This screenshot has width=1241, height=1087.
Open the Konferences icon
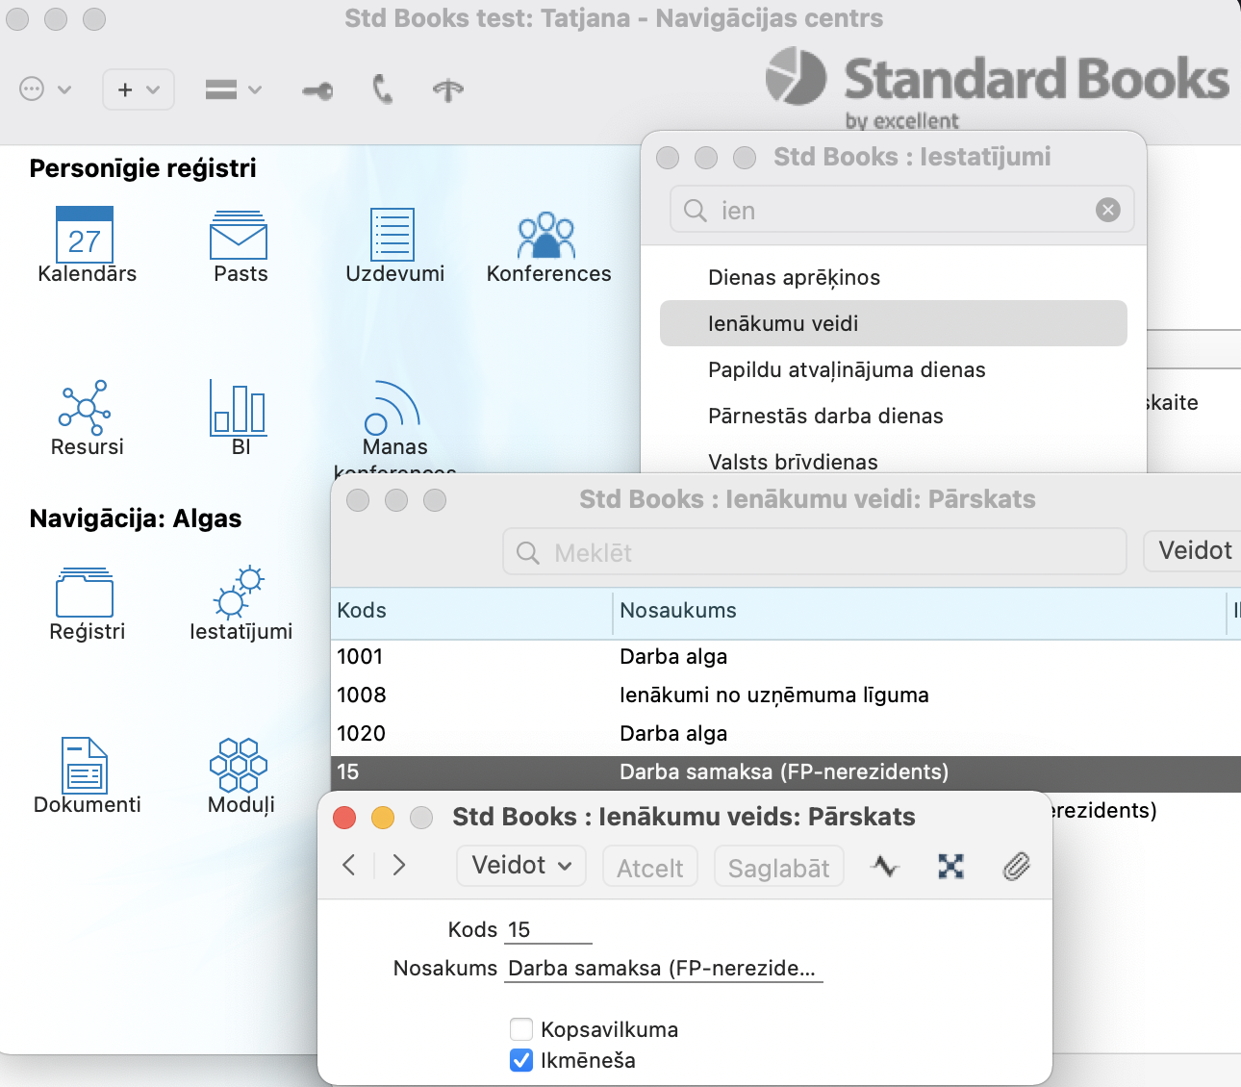point(546,236)
